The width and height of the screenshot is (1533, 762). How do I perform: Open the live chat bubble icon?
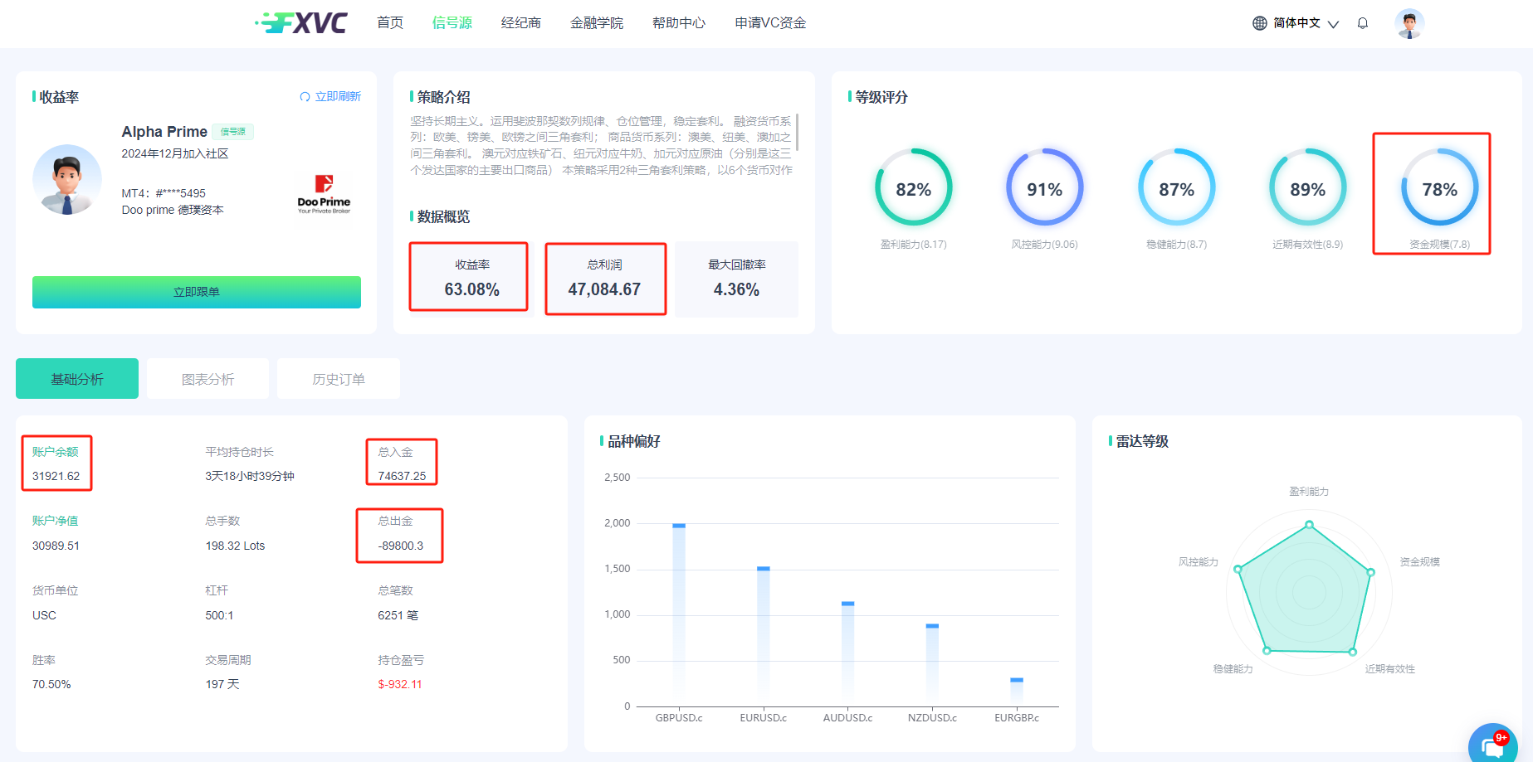(1492, 745)
